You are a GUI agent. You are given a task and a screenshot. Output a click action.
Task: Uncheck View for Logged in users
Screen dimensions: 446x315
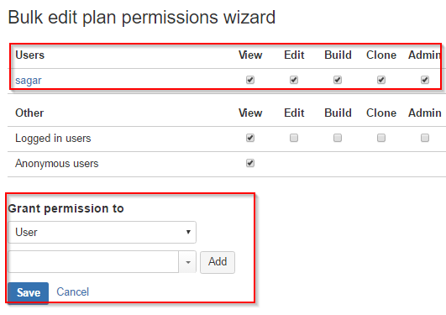point(250,138)
